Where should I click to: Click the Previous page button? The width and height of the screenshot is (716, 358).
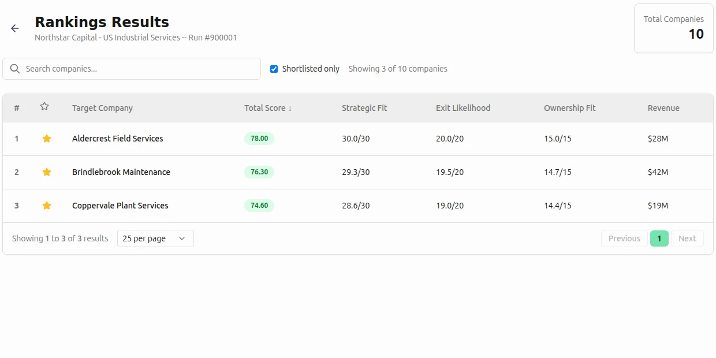tap(624, 238)
